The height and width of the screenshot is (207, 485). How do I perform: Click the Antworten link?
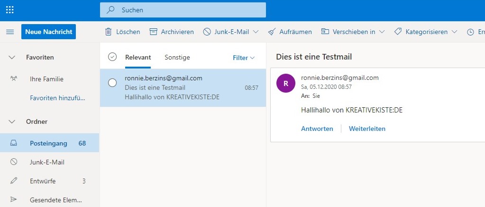pos(317,129)
